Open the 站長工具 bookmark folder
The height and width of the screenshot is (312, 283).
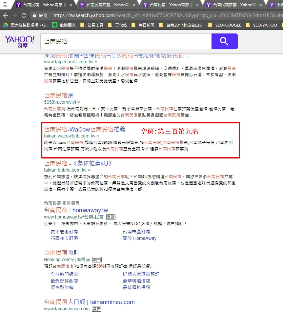92,25
